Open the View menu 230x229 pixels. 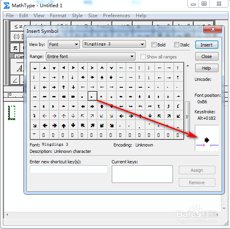[39, 16]
